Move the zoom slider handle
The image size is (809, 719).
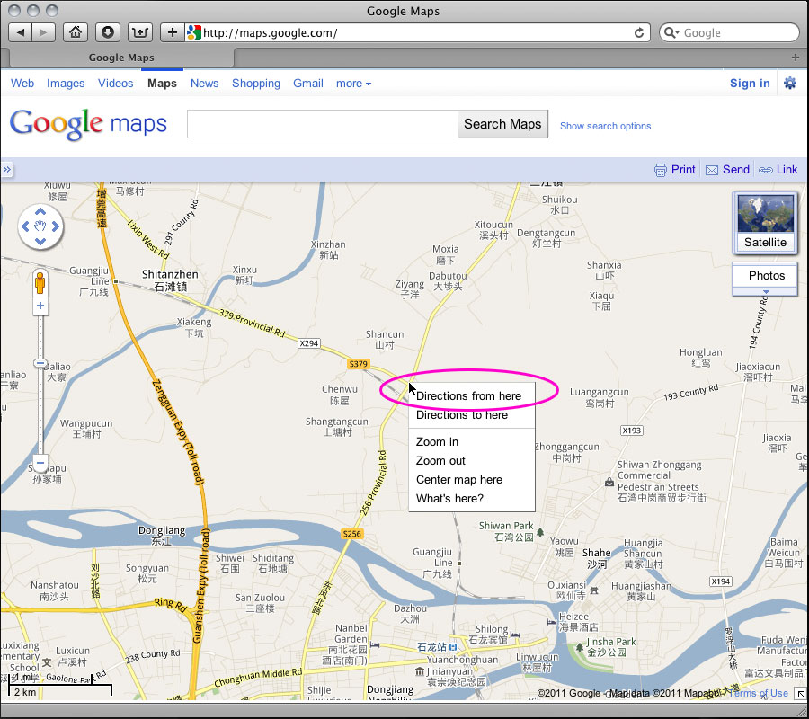tap(40, 363)
